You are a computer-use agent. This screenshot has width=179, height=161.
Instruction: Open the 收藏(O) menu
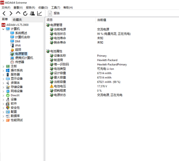pyautogui.click(x=43, y=7)
